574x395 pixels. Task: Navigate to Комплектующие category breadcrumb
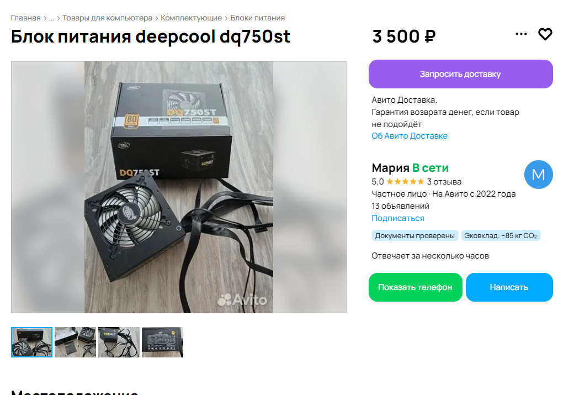coord(191,18)
